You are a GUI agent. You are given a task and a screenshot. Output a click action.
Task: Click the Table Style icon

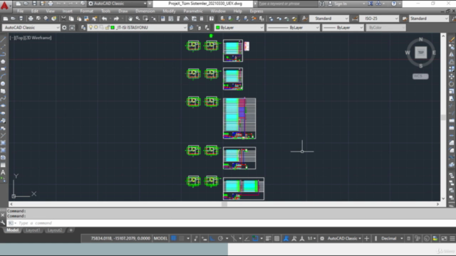point(405,18)
